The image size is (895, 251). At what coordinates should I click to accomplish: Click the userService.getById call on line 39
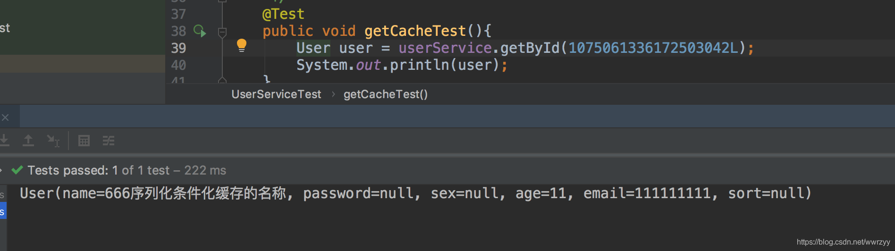(479, 48)
